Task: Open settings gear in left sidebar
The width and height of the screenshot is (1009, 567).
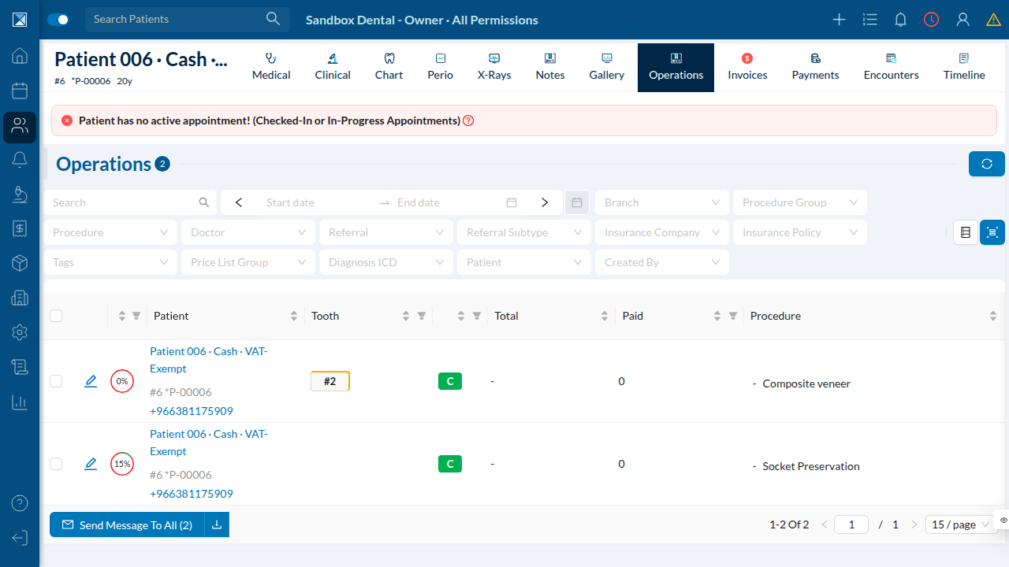Action: [20, 332]
